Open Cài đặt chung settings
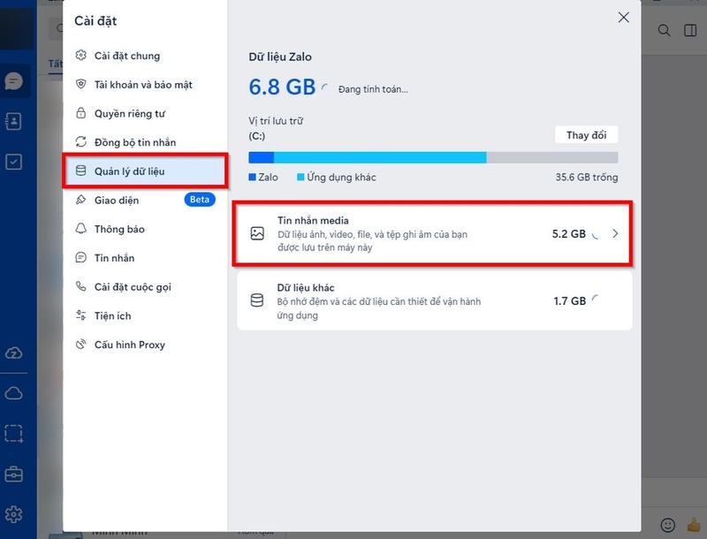 145,56
